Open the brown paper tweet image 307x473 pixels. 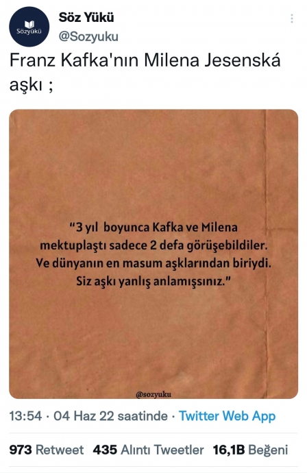pyautogui.click(x=153, y=254)
